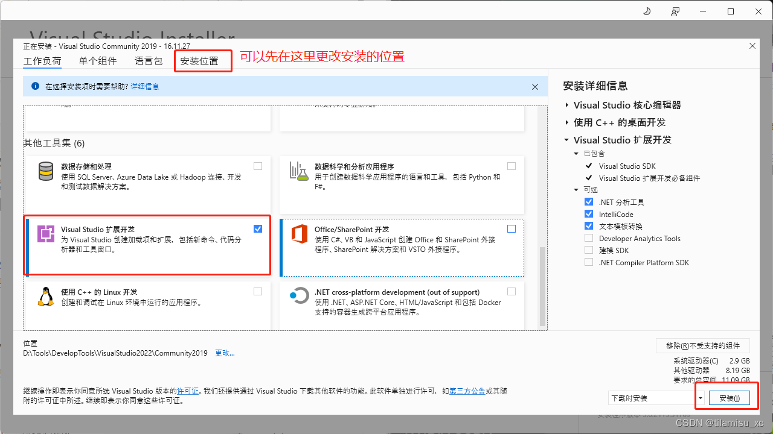This screenshot has width=773, height=434.
Task: .NET cross-platform development icon click
Action: 299,296
